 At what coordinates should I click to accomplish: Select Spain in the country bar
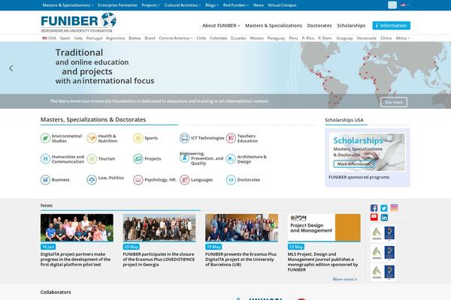pos(65,38)
